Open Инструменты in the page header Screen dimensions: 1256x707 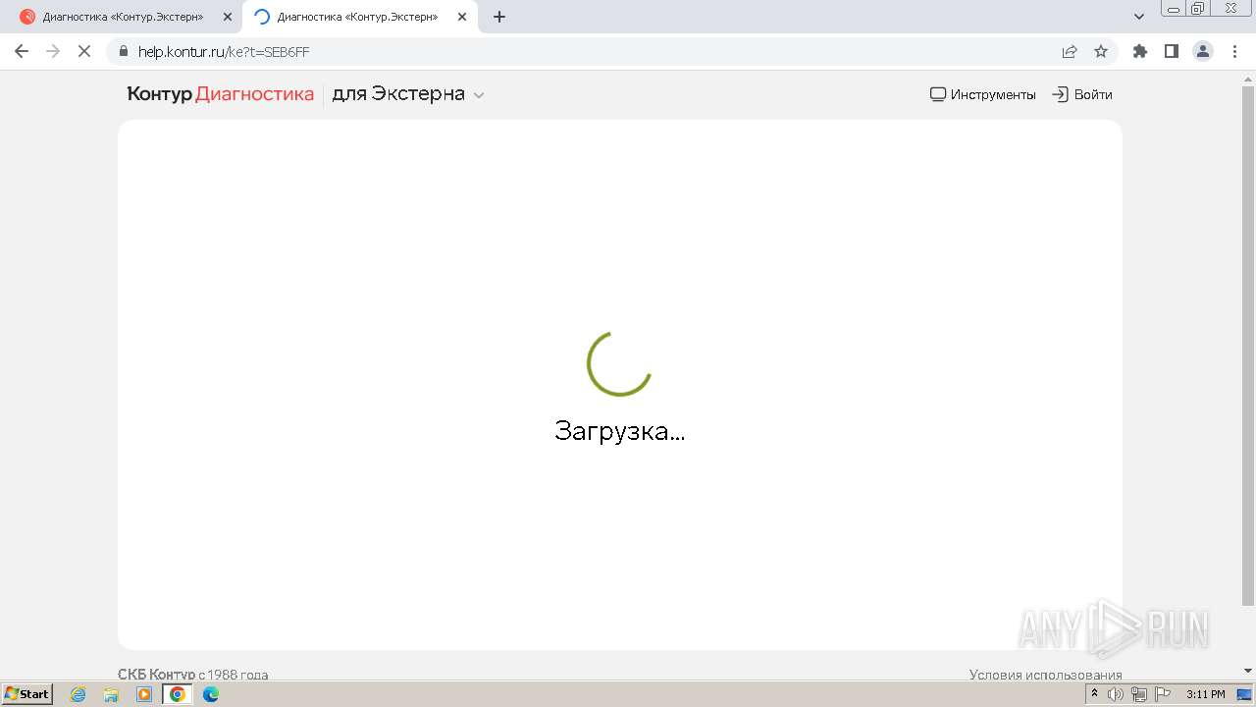tap(983, 94)
